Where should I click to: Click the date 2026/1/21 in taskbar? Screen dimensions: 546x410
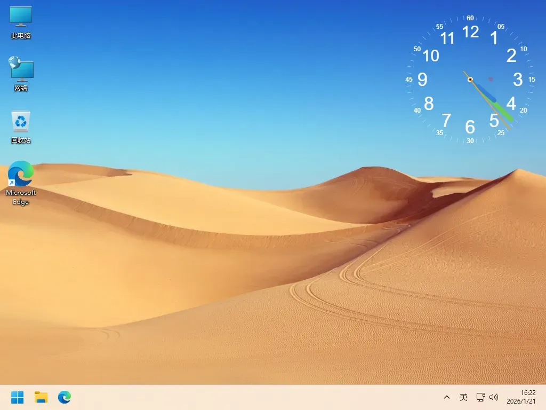521,401
